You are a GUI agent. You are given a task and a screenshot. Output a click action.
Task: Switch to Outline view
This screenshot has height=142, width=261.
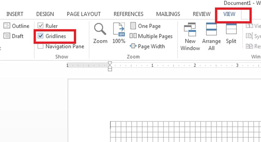(16, 26)
